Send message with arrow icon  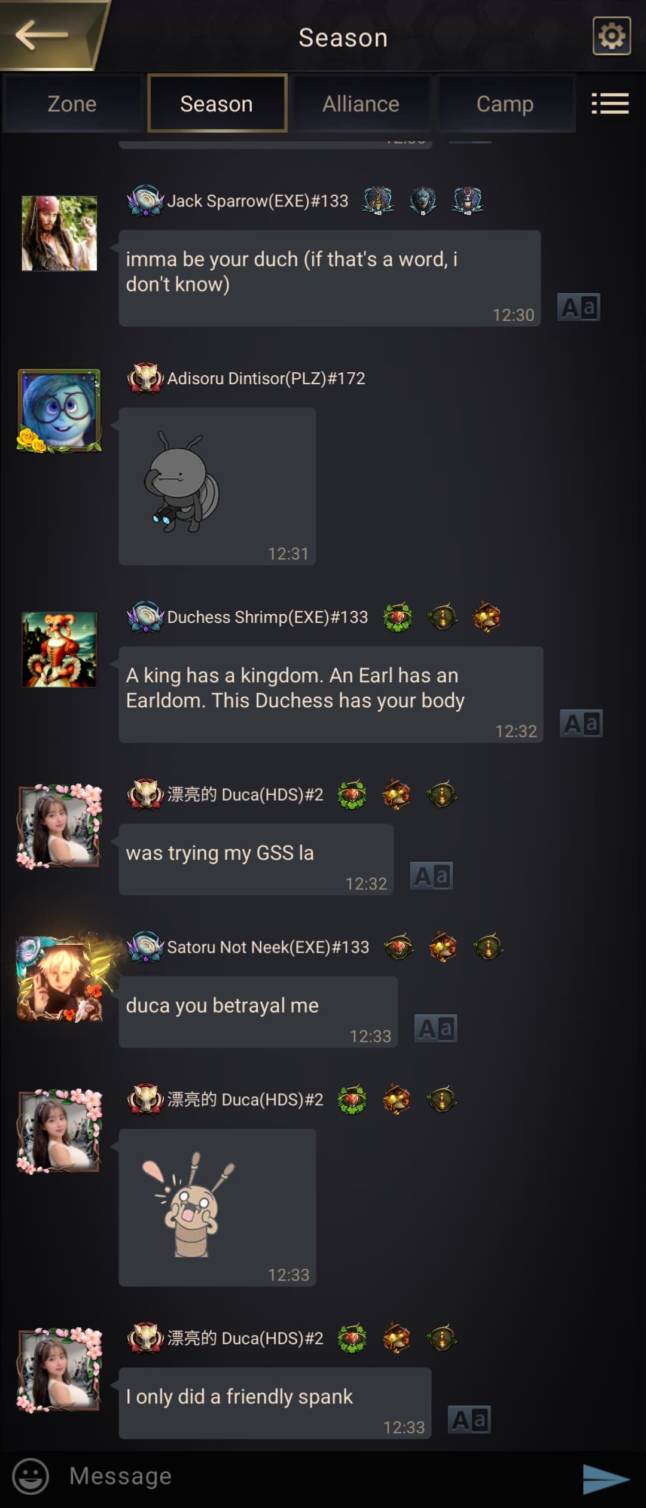(606, 1478)
